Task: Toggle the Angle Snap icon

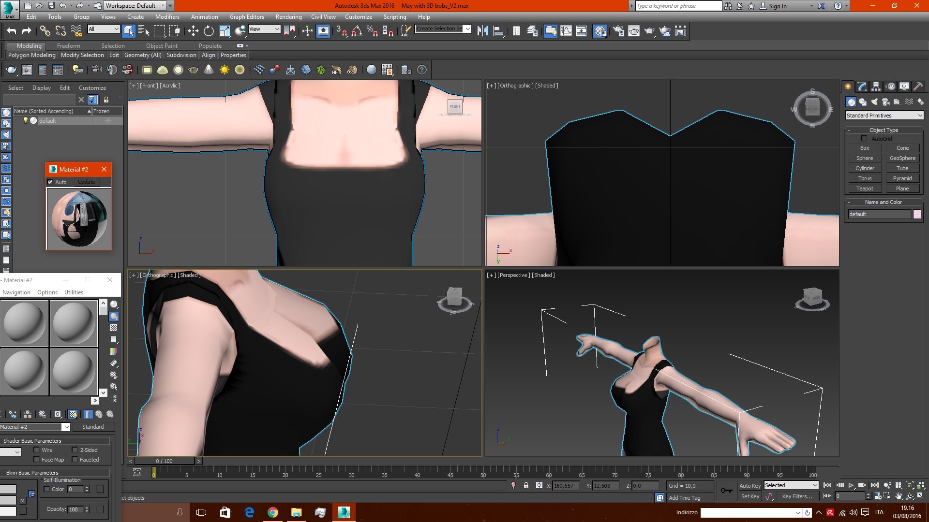Action: (x=357, y=31)
